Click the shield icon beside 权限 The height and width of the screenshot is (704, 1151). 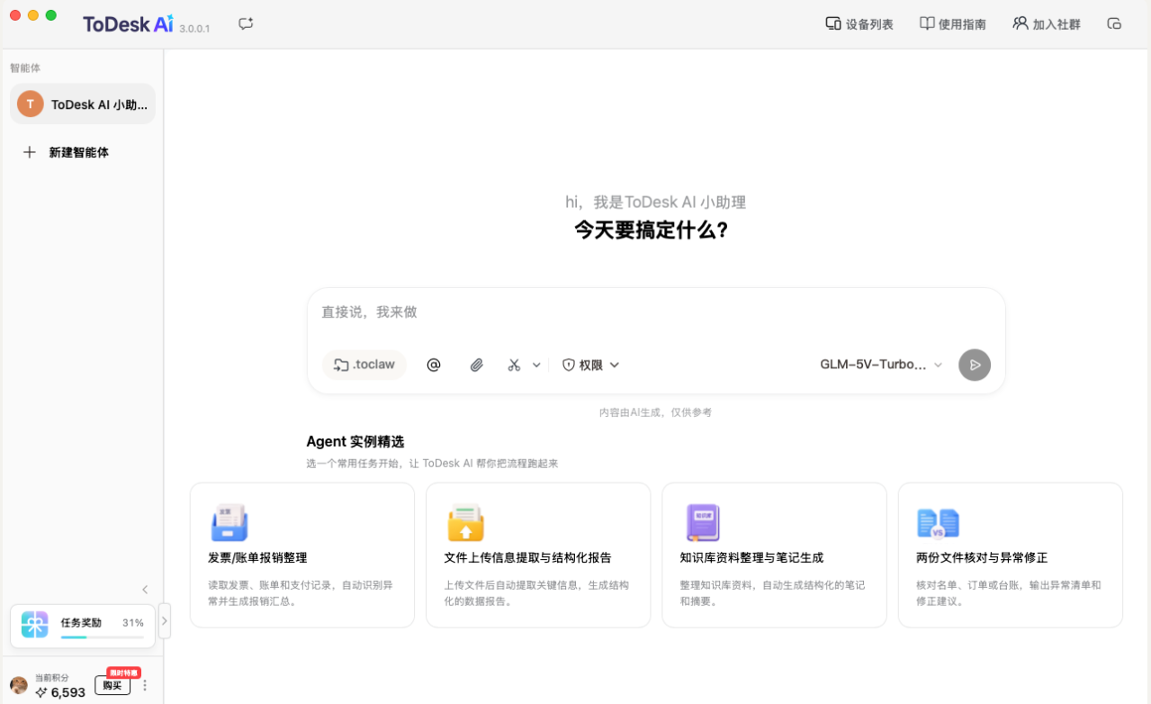(x=569, y=365)
